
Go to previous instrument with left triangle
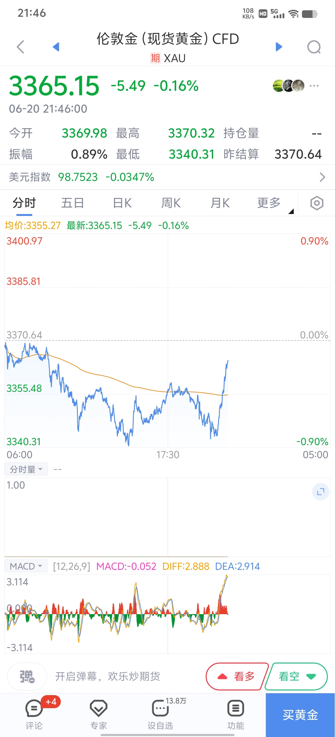(56, 47)
